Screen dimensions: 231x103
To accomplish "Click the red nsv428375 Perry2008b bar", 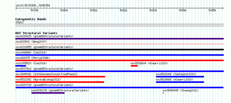I will pyautogui.click(x=119, y=60).
